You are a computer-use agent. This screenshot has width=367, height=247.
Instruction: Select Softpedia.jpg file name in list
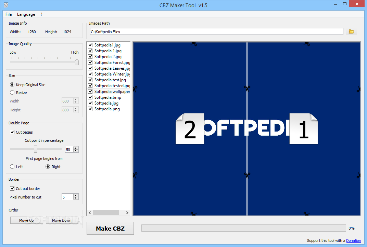pos(106,103)
